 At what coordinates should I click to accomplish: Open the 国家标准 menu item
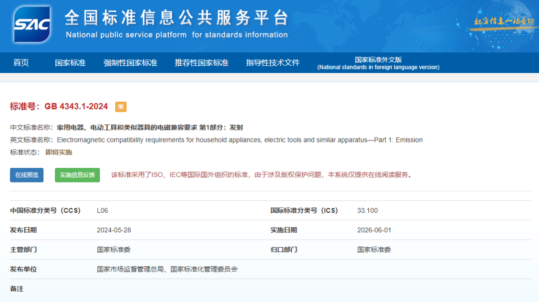click(x=70, y=63)
